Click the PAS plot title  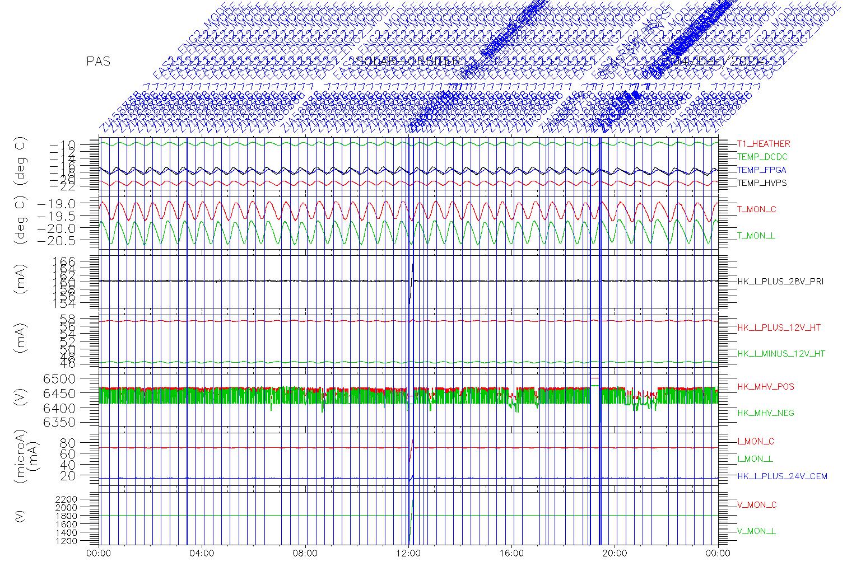click(x=99, y=62)
